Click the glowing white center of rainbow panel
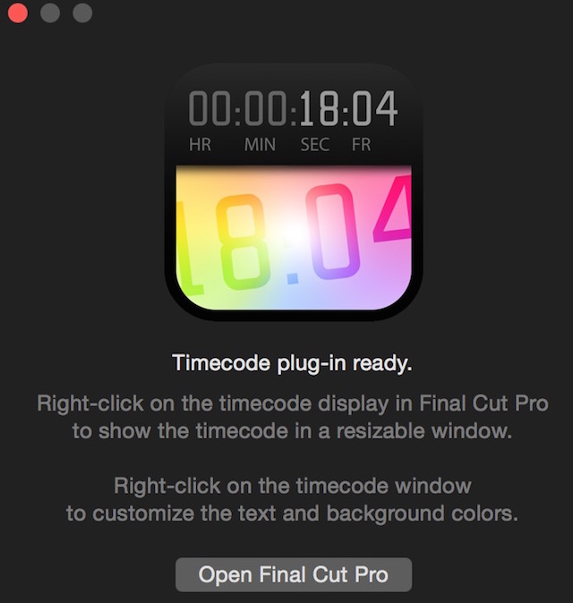573x603 pixels. point(295,233)
